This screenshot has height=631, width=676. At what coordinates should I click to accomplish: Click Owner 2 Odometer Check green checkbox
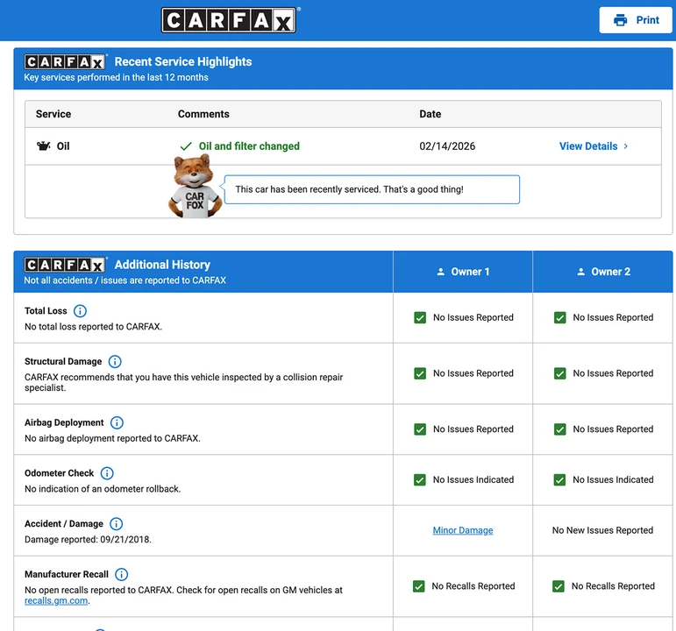[559, 479]
